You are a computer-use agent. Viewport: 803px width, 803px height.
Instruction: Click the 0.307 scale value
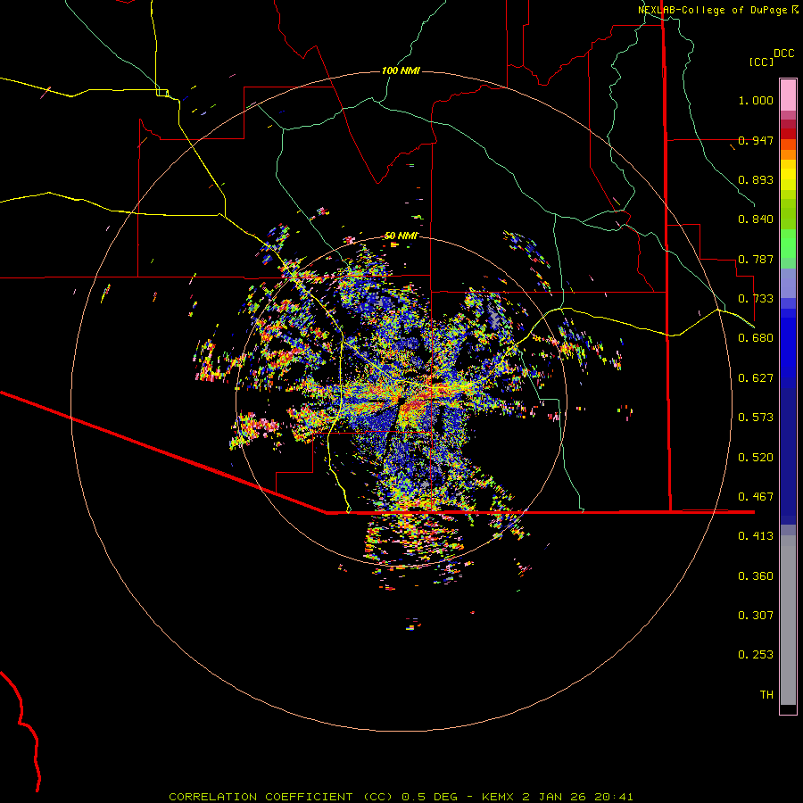pyautogui.click(x=756, y=616)
